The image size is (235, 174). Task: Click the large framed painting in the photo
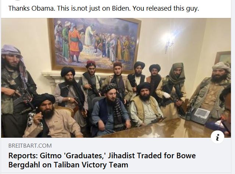tap(94, 44)
